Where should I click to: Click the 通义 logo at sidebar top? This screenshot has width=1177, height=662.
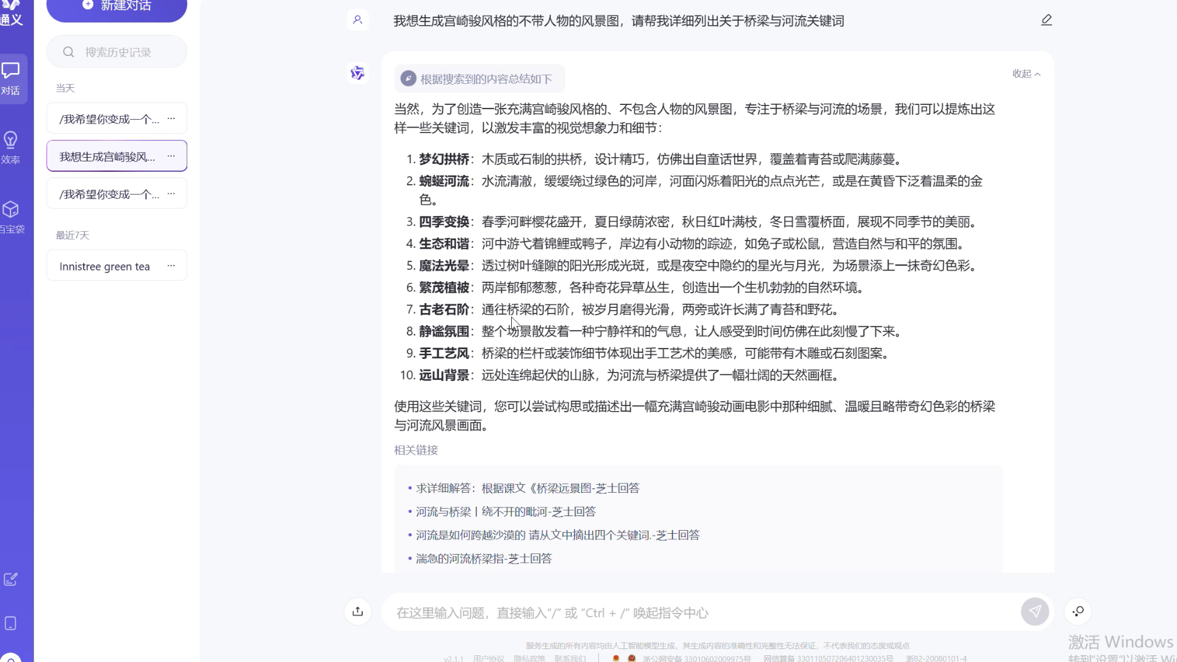(x=11, y=12)
